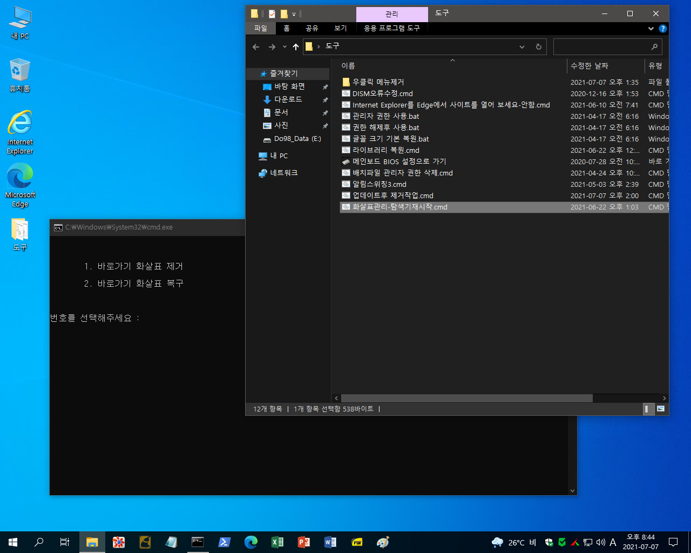Switch to details view layout button
Image resolution: width=691 pixels, height=553 pixels.
click(x=648, y=409)
